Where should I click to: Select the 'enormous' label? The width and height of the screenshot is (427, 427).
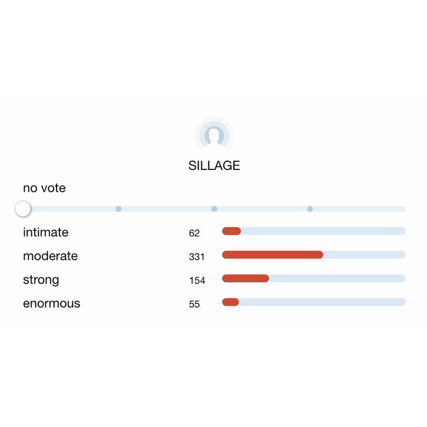tap(51, 303)
